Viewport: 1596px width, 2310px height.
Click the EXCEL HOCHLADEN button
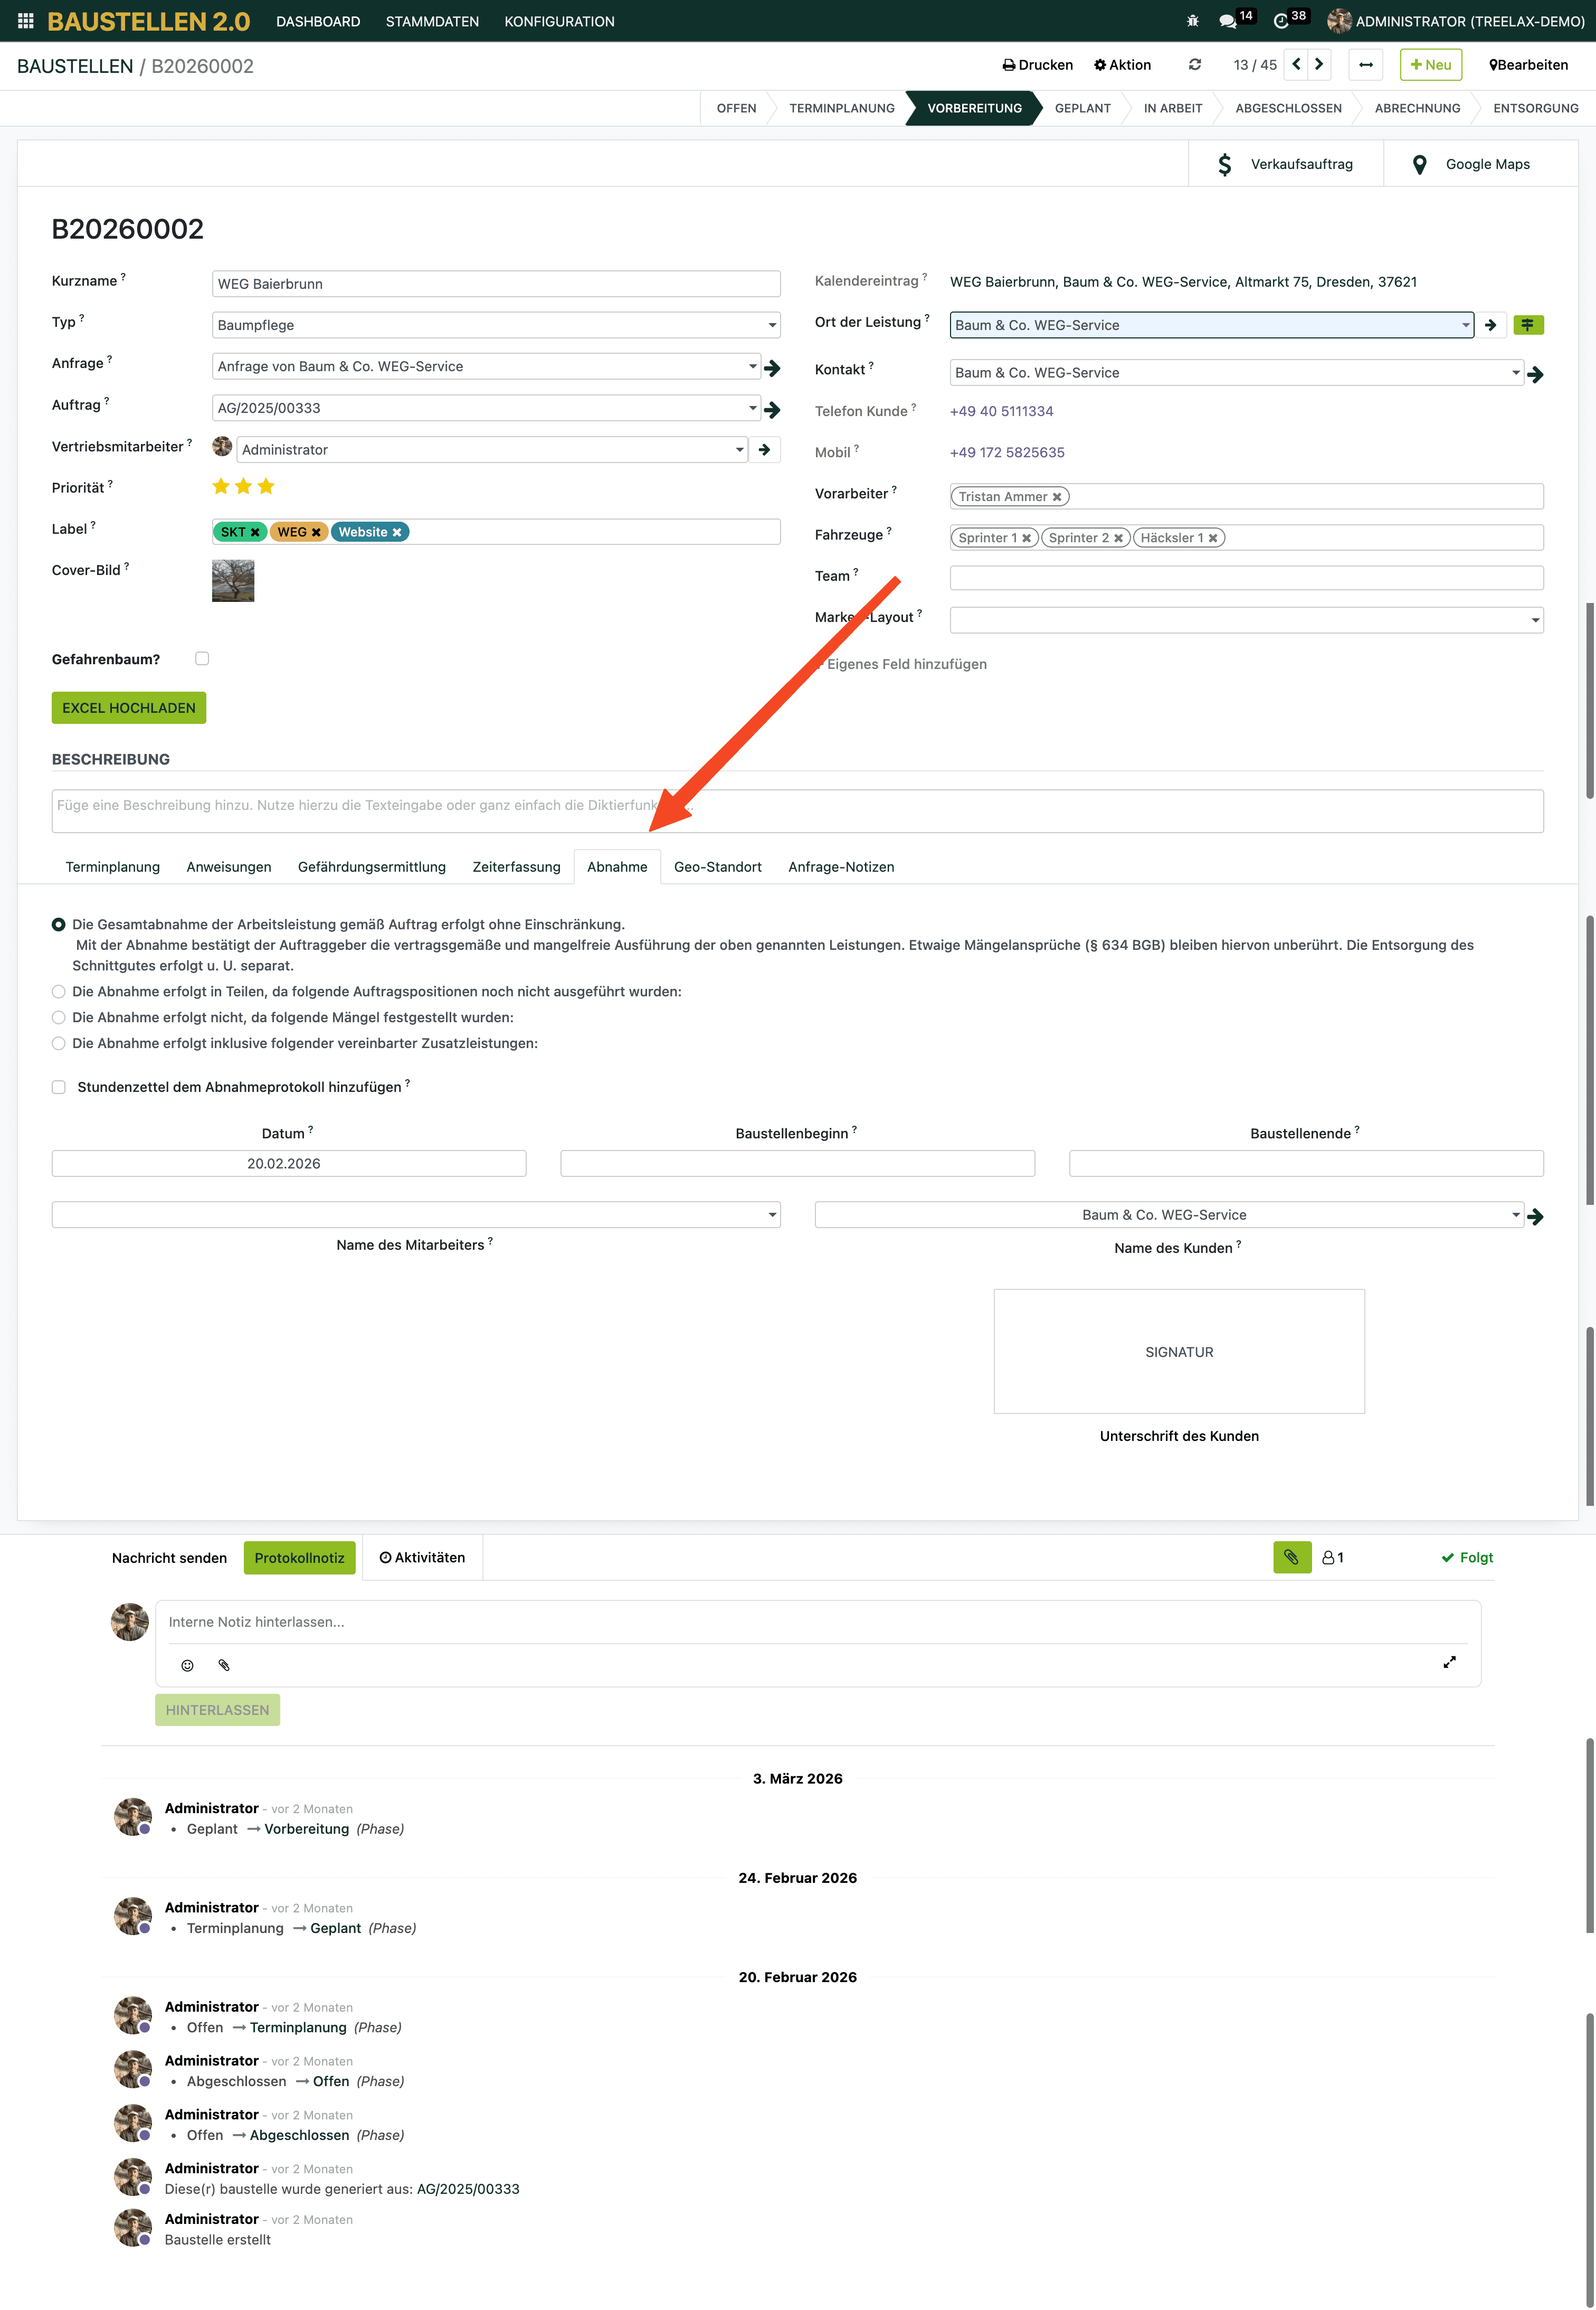click(x=129, y=708)
